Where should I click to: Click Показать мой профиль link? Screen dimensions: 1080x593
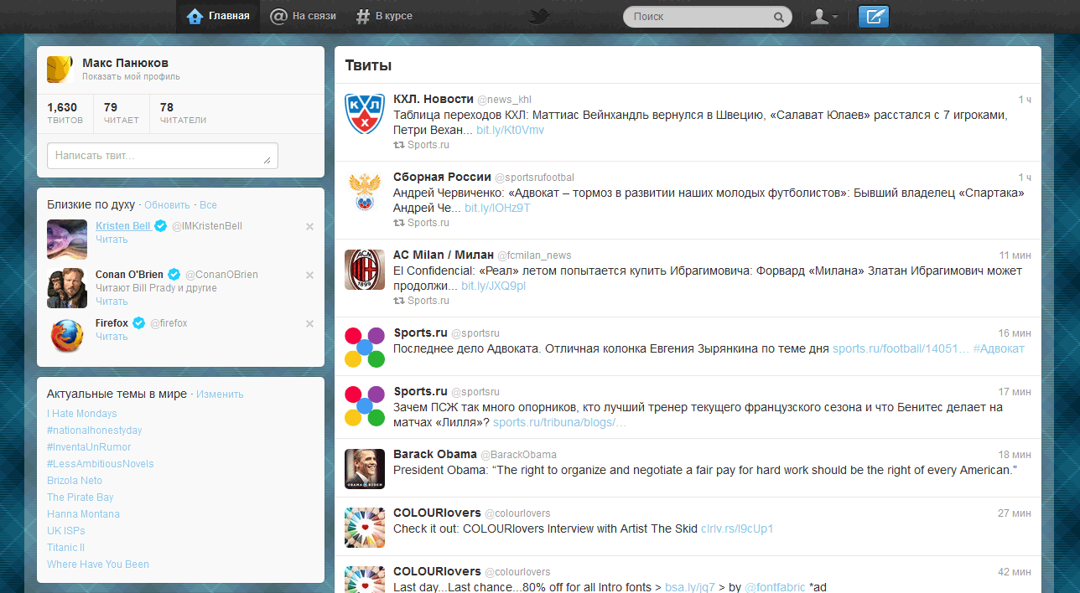click(131, 77)
